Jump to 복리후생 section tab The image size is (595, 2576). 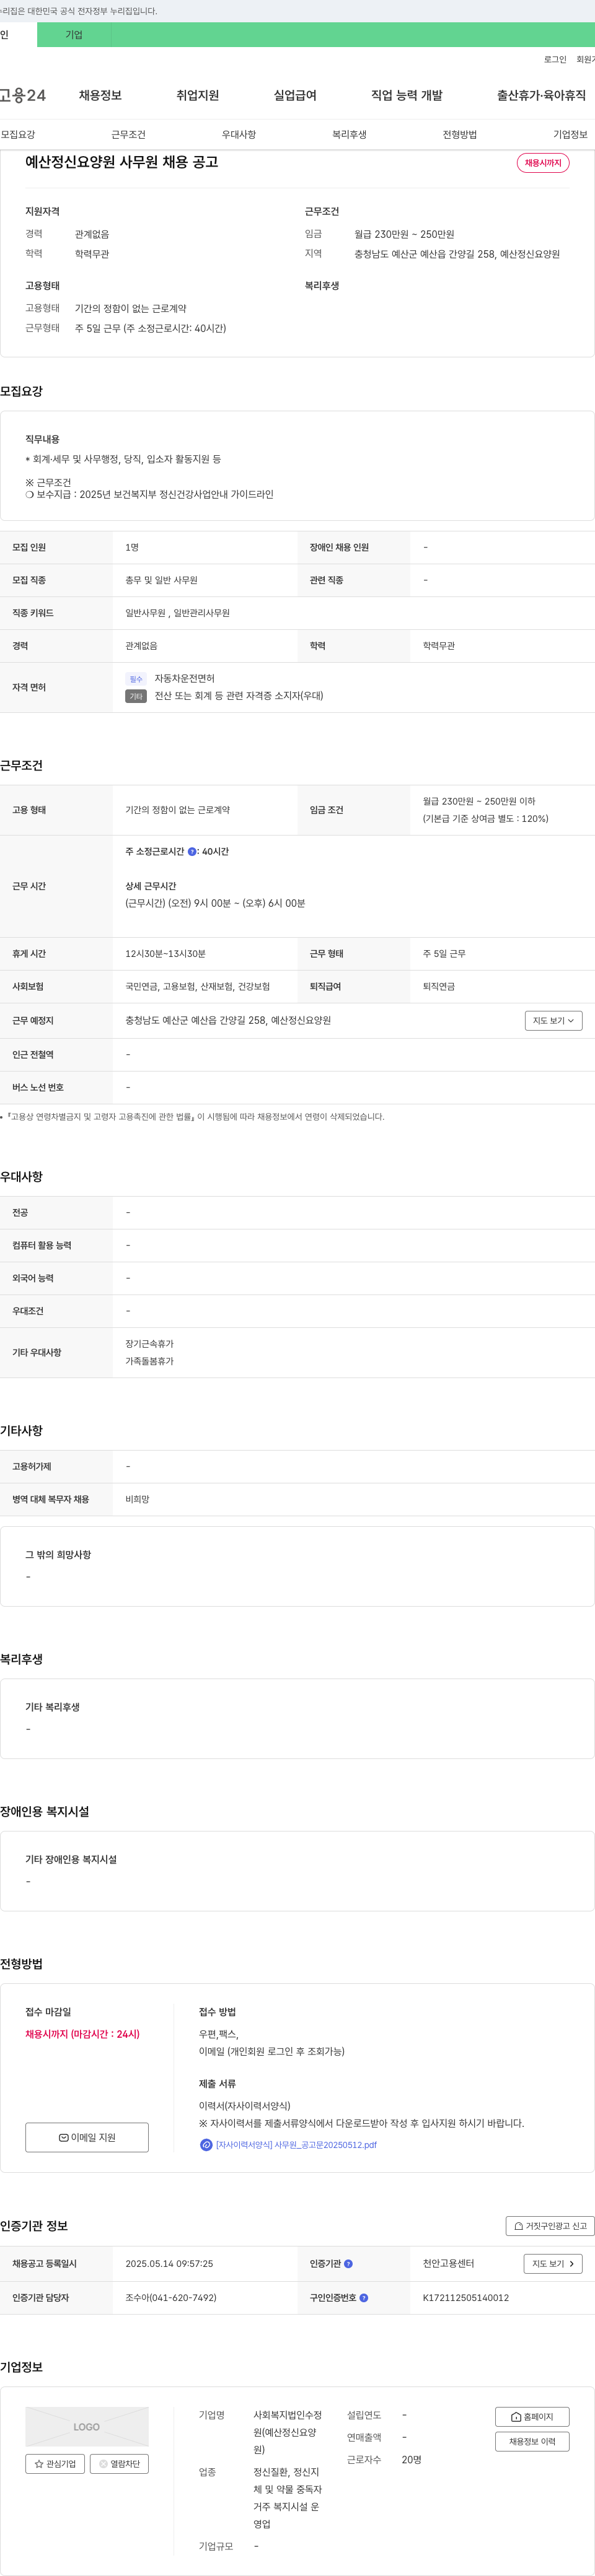(x=349, y=135)
